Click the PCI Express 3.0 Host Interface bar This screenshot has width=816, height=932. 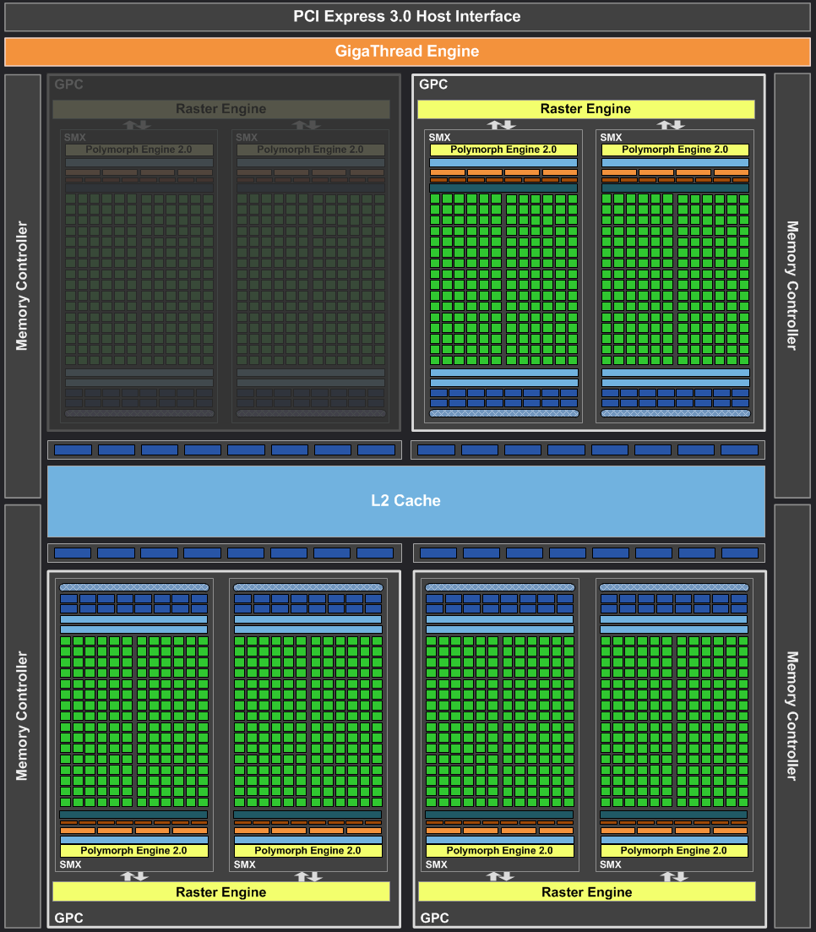tap(407, 16)
